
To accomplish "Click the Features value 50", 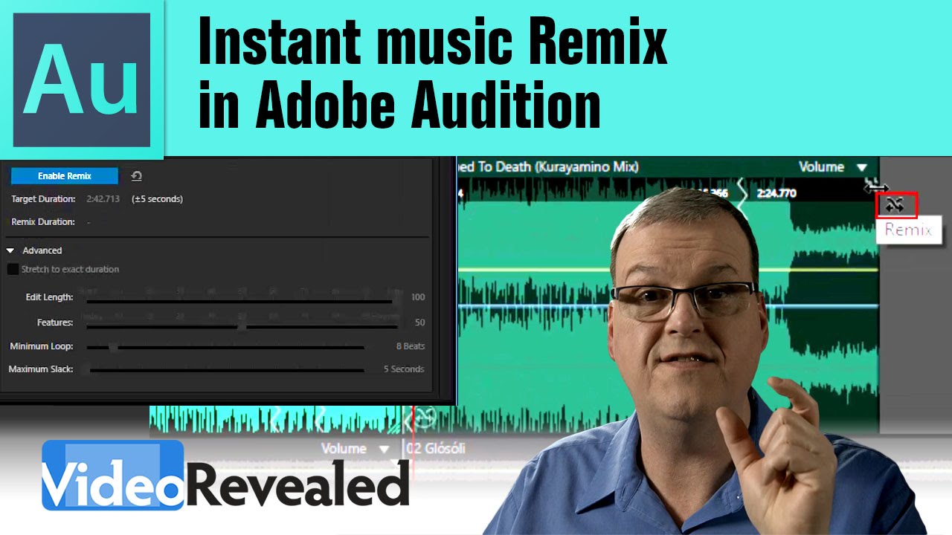I will click(419, 322).
